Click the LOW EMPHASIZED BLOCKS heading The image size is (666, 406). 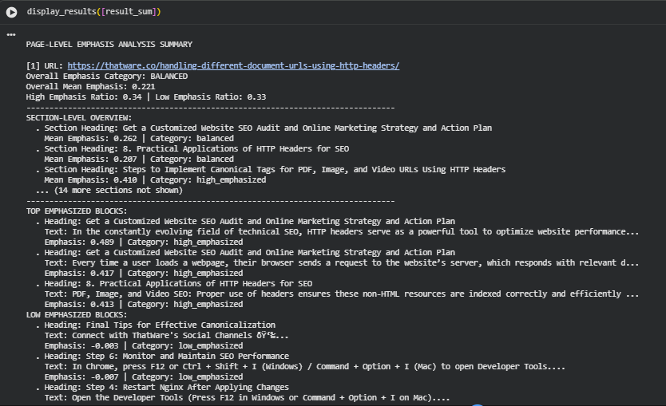coord(77,314)
